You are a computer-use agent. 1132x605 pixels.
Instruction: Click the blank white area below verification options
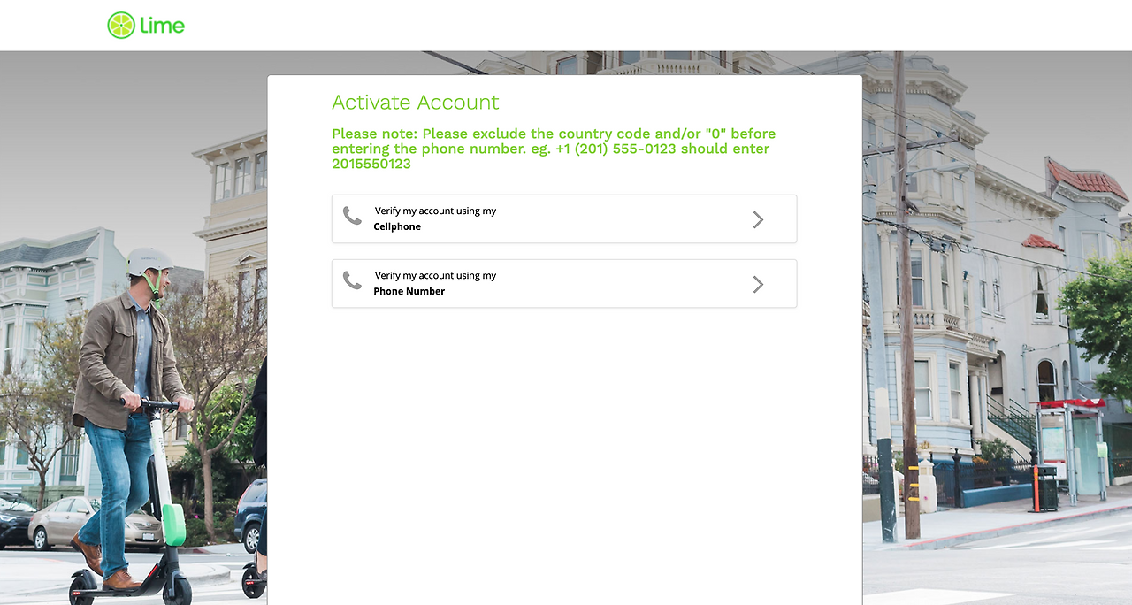tap(564, 451)
